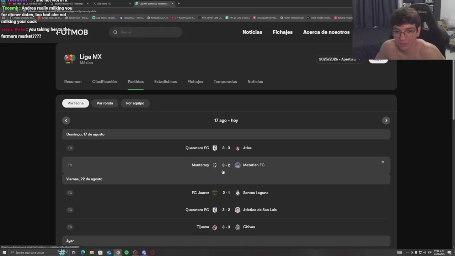Screen dimensions: 455x256
Task: Click the Mazatlan FC team name
Action: point(254,165)
